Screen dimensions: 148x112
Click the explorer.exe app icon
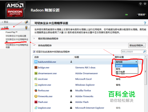(36, 85)
